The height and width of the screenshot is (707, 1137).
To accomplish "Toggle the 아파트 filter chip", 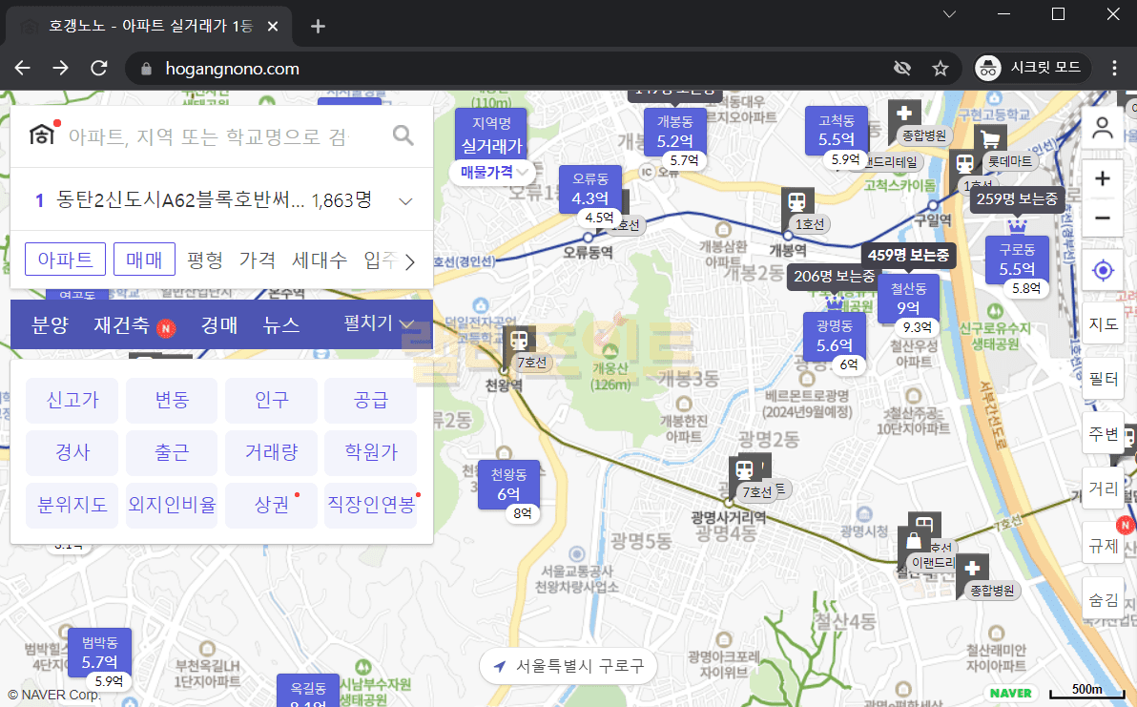I will coord(65,260).
